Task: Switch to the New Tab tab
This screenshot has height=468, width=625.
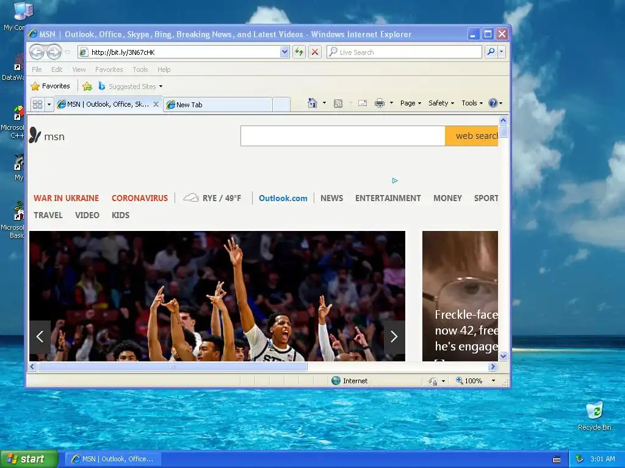Action: click(x=218, y=105)
